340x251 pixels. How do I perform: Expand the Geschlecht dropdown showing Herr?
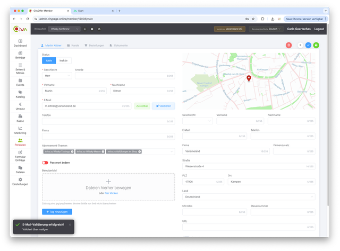(x=57, y=76)
